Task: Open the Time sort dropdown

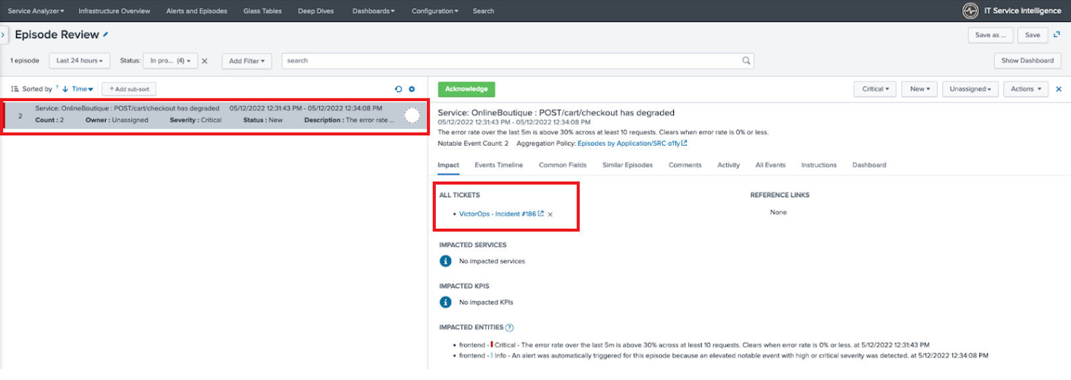Action: pos(82,89)
